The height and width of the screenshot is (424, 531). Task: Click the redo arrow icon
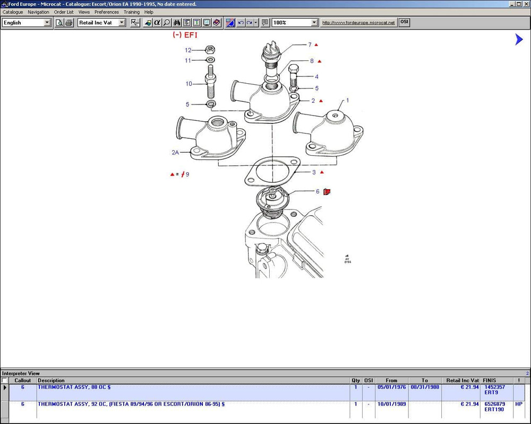pyautogui.click(x=249, y=23)
